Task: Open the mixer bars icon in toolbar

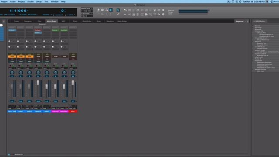Action: coord(133,14)
